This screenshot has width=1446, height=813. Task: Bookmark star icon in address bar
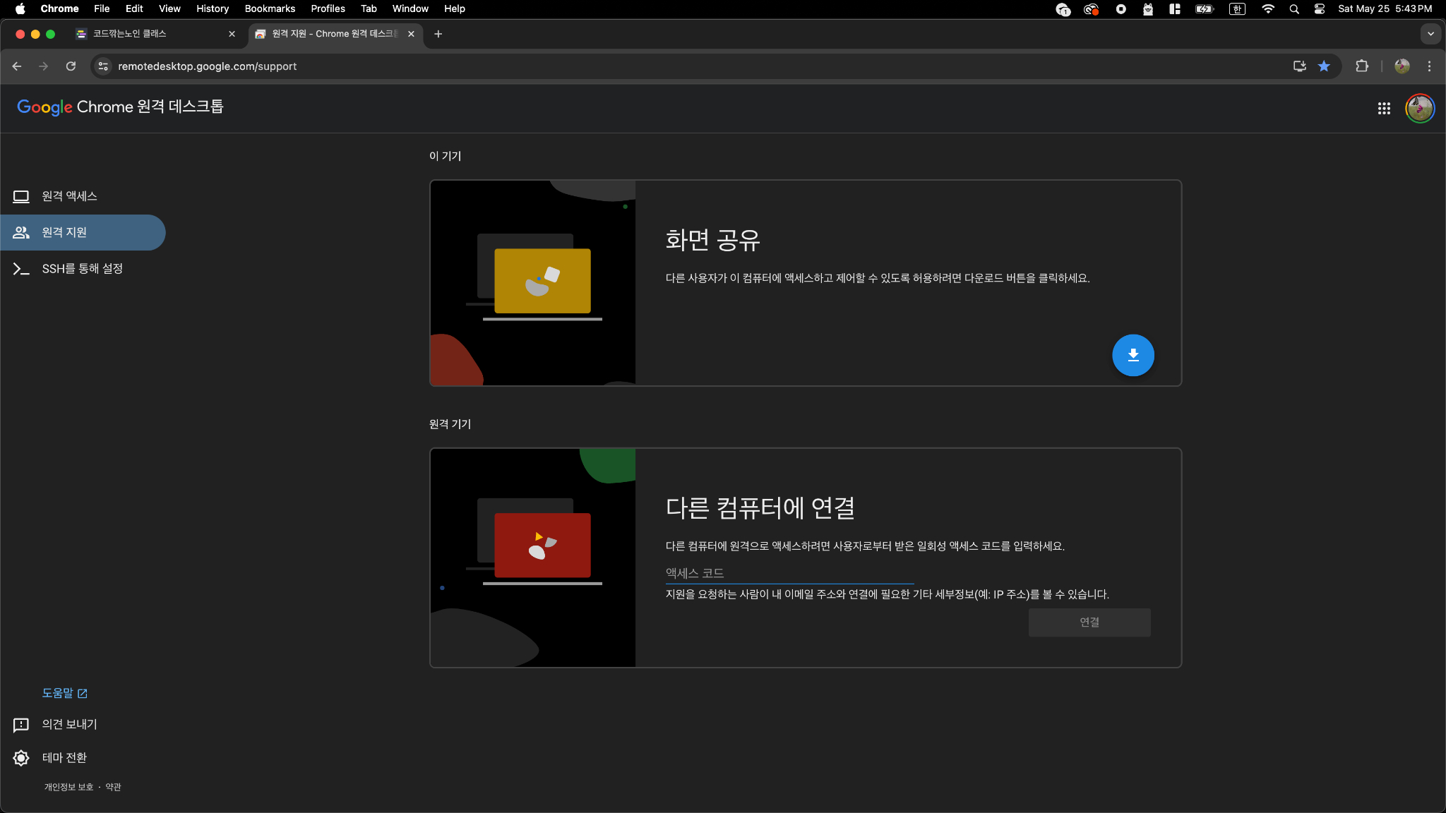[1324, 66]
